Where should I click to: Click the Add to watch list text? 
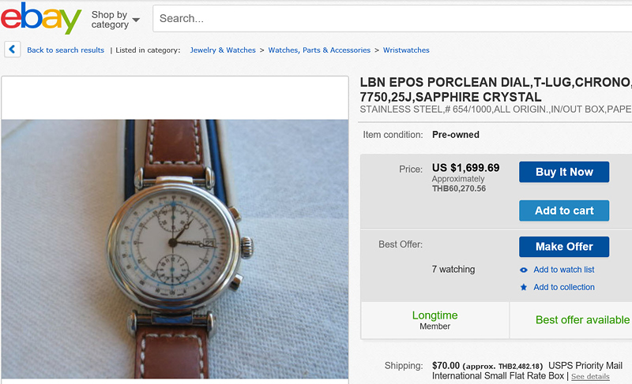coord(563,270)
